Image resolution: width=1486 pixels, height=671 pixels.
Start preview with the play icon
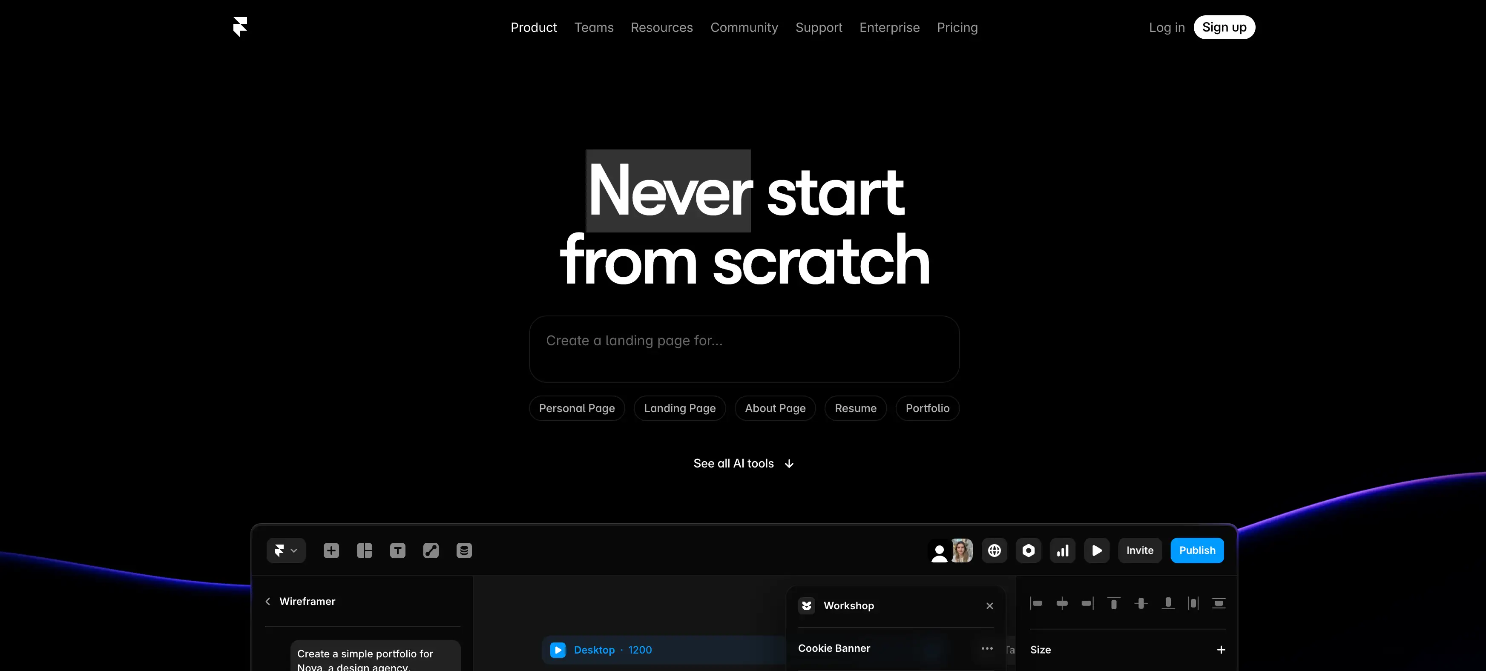point(1097,551)
